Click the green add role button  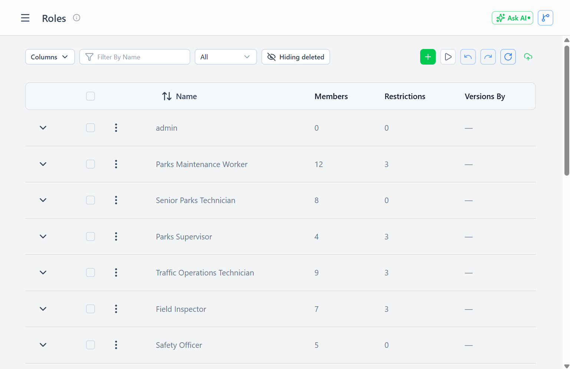pyautogui.click(x=428, y=57)
